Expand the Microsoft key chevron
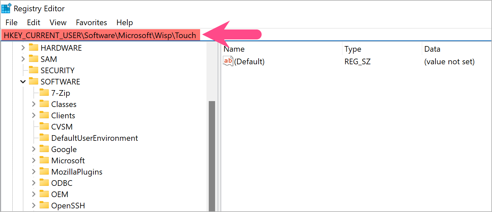The width and height of the screenshot is (492, 212). pos(34,160)
